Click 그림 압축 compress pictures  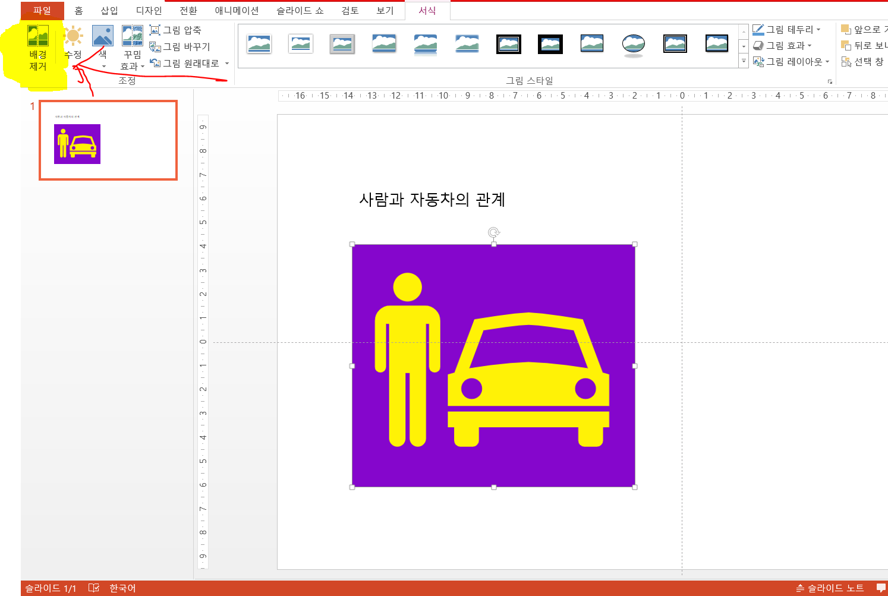pyautogui.click(x=175, y=30)
